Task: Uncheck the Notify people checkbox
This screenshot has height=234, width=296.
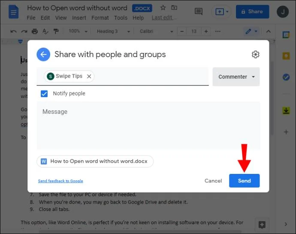Action: (x=44, y=94)
